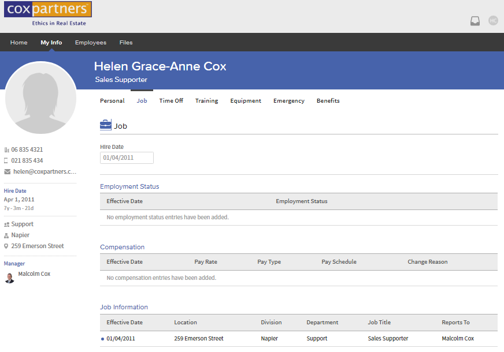Click the email envelope icon
504x352 pixels.
(8, 172)
